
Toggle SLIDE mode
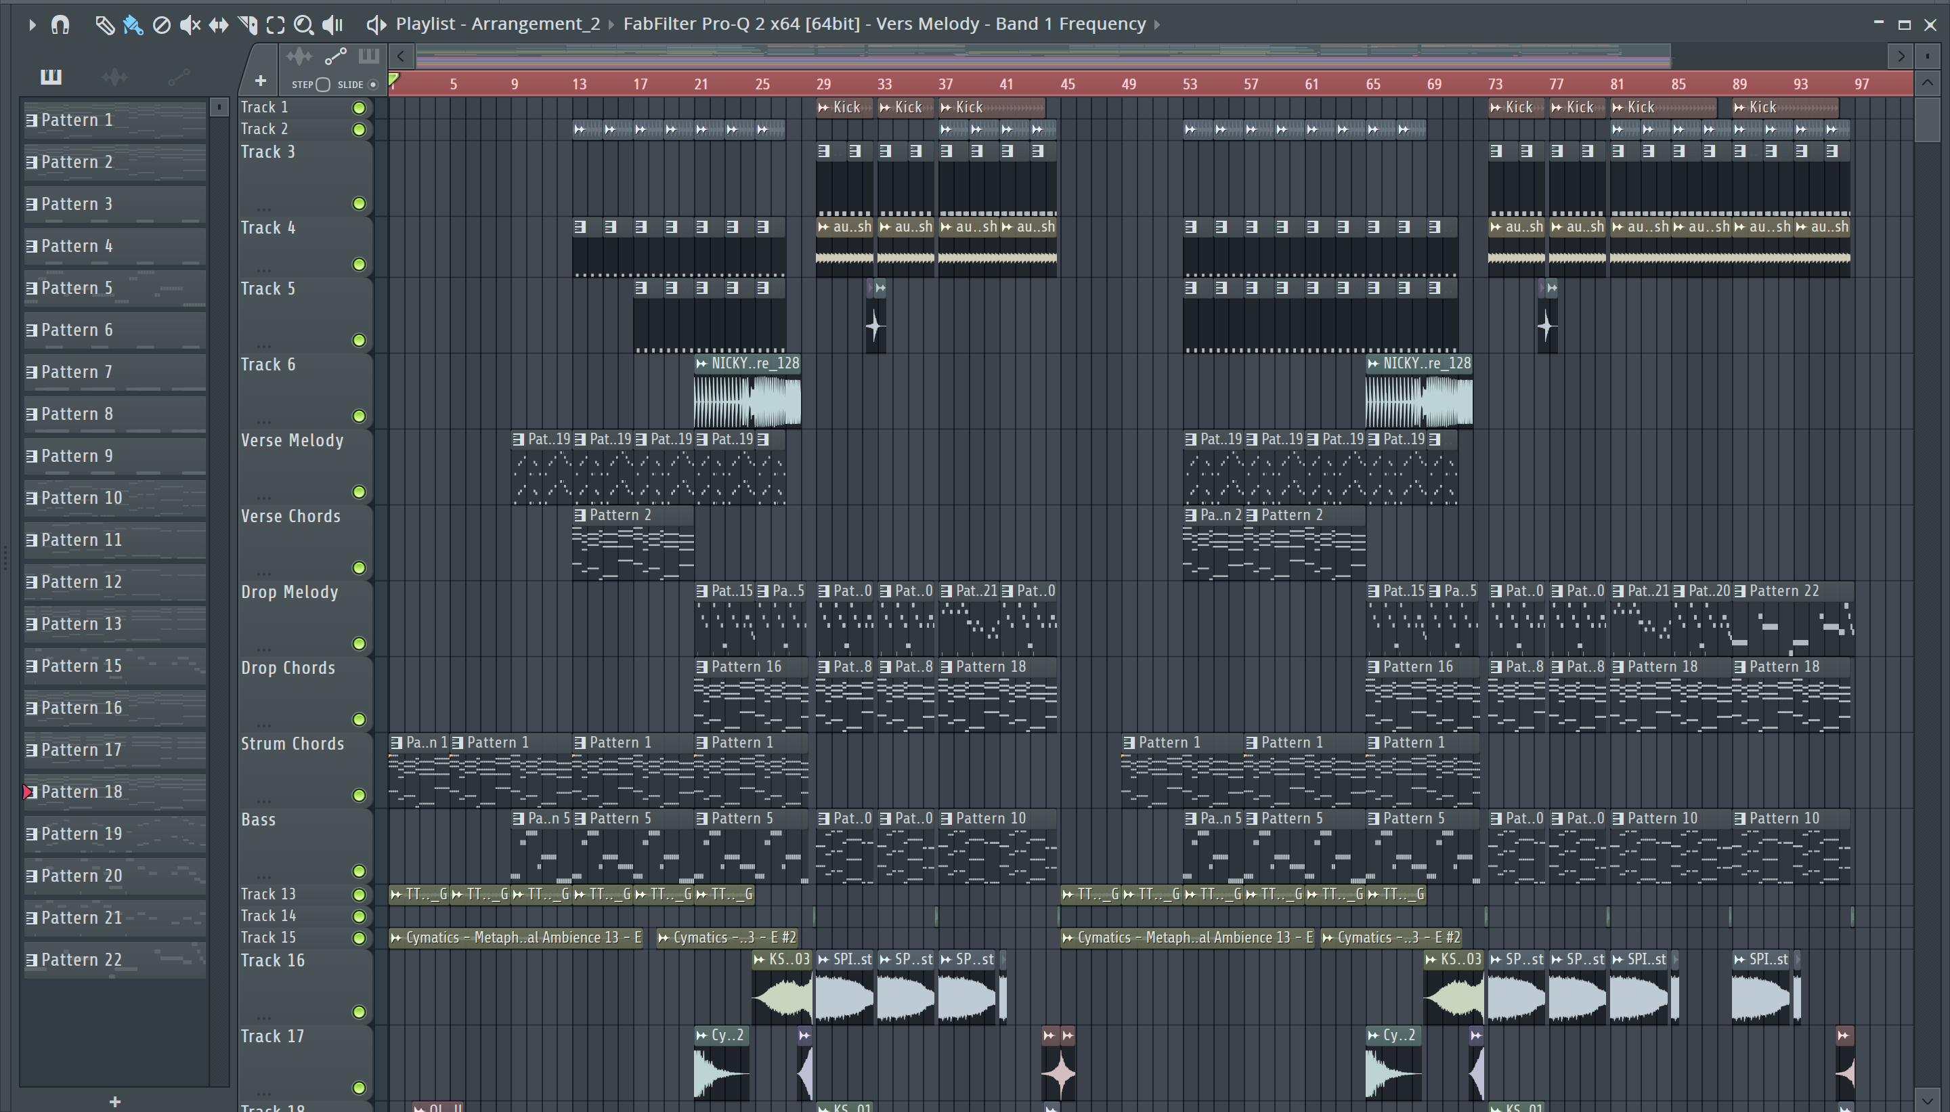372,84
